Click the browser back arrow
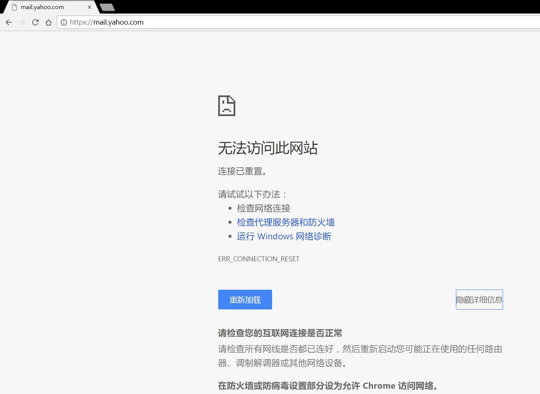The width and height of the screenshot is (540, 394). [9, 22]
